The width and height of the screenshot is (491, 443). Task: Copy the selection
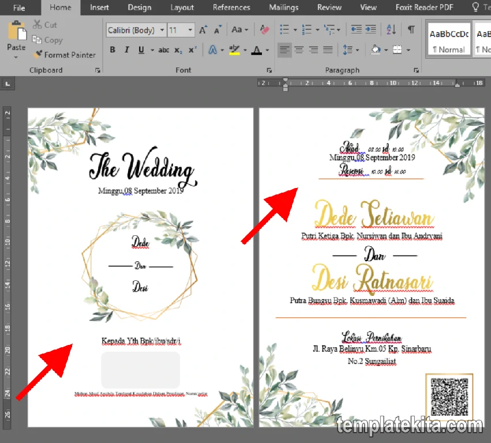pos(47,40)
